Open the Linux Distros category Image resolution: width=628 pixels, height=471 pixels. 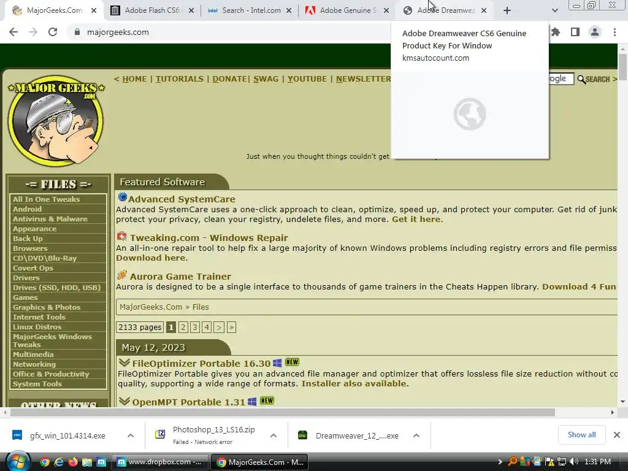[37, 327]
